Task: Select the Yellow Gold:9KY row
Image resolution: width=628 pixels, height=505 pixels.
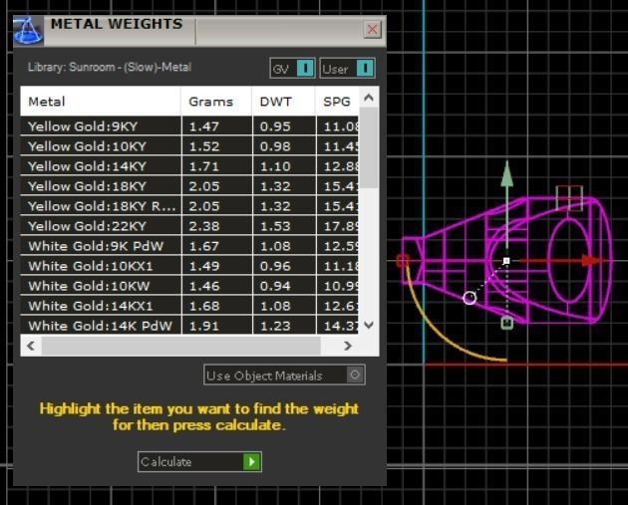Action: tap(189, 126)
